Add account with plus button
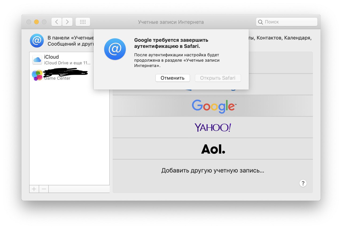Image resolution: width=342 pixels, height=229 pixels. tap(34, 189)
